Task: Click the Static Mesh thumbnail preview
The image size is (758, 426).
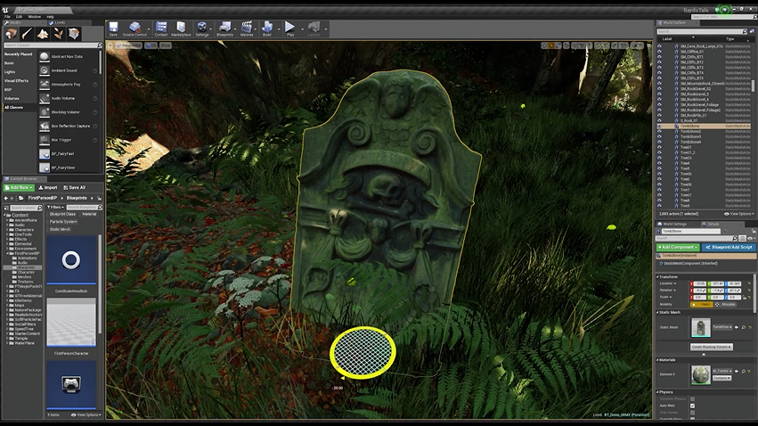Action: (700, 327)
